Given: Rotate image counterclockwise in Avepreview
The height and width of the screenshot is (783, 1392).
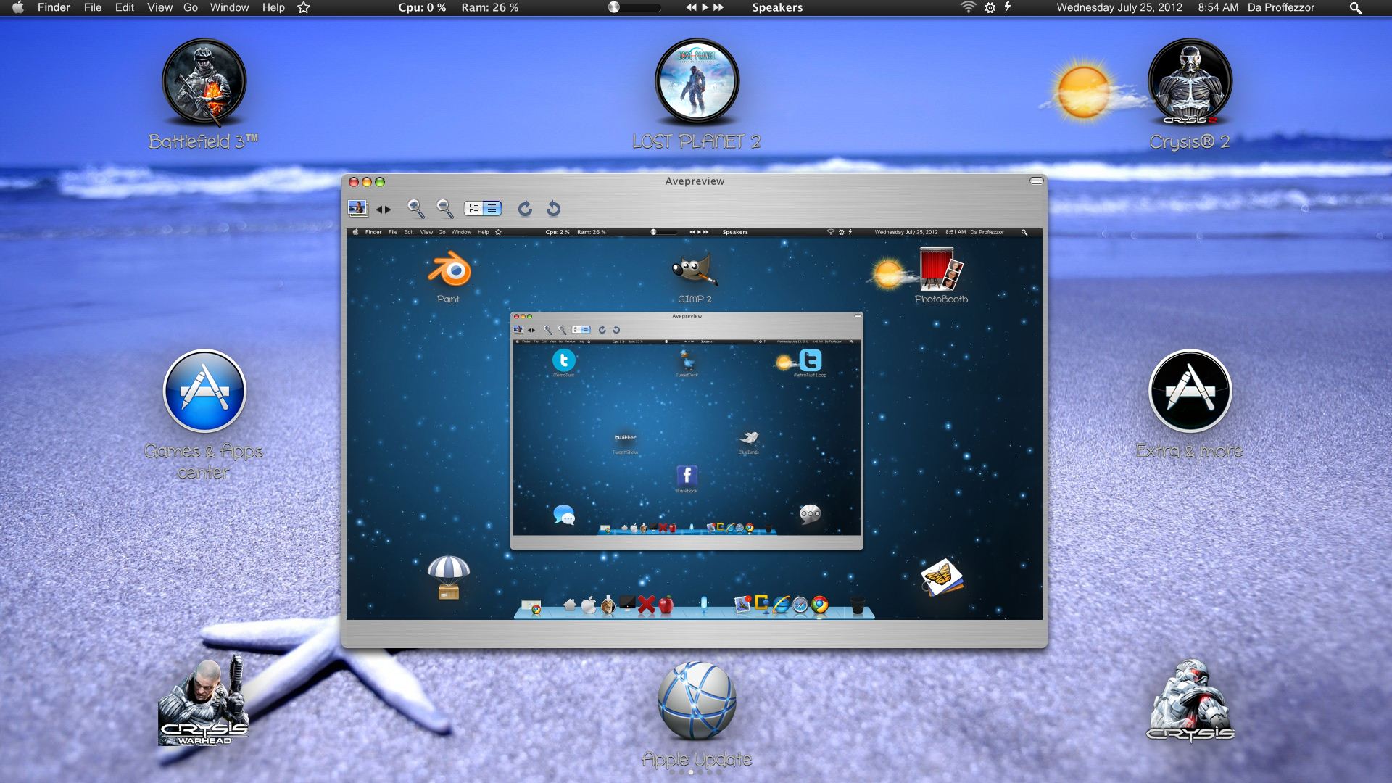Looking at the screenshot, I should pos(553,209).
